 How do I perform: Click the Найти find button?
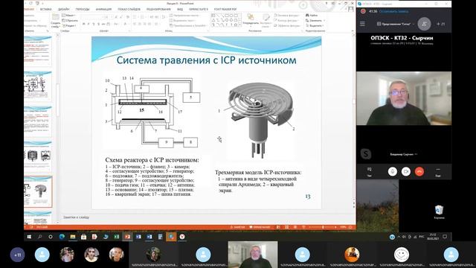tap(312, 15)
